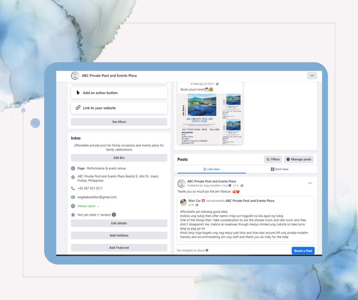Click the Performance & event venue category
Screen dimensions: 358x300
(106, 168)
